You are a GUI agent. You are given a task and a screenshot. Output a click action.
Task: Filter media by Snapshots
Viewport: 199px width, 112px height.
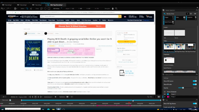(192, 18)
